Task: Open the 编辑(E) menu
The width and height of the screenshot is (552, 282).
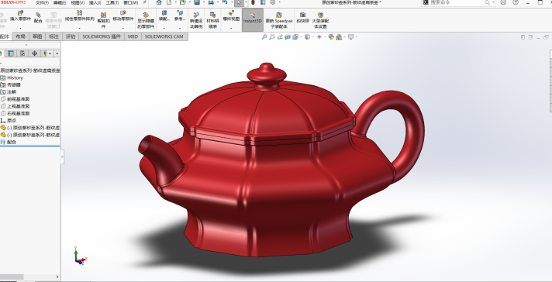Action: (x=60, y=3)
